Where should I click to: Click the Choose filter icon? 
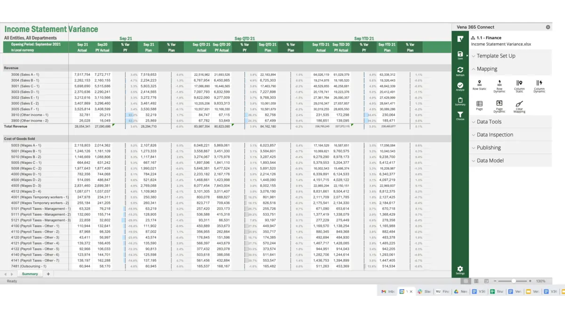tap(460, 115)
